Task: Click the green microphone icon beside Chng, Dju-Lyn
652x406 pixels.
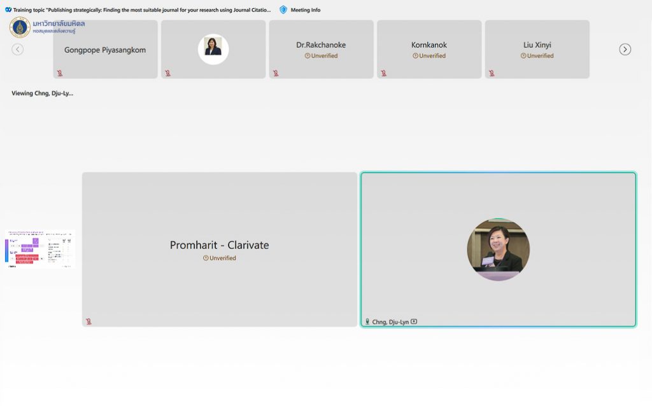Action: pos(367,322)
